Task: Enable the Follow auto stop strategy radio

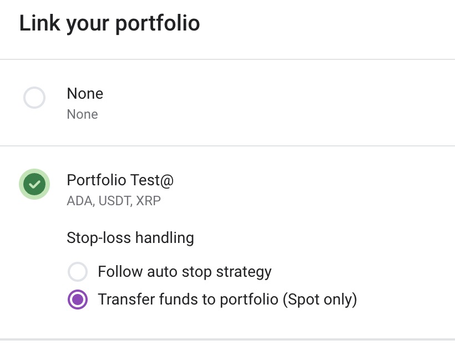Action: [78, 272]
